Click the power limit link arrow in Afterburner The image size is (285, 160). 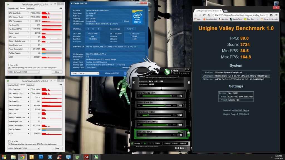click(x=184, y=105)
